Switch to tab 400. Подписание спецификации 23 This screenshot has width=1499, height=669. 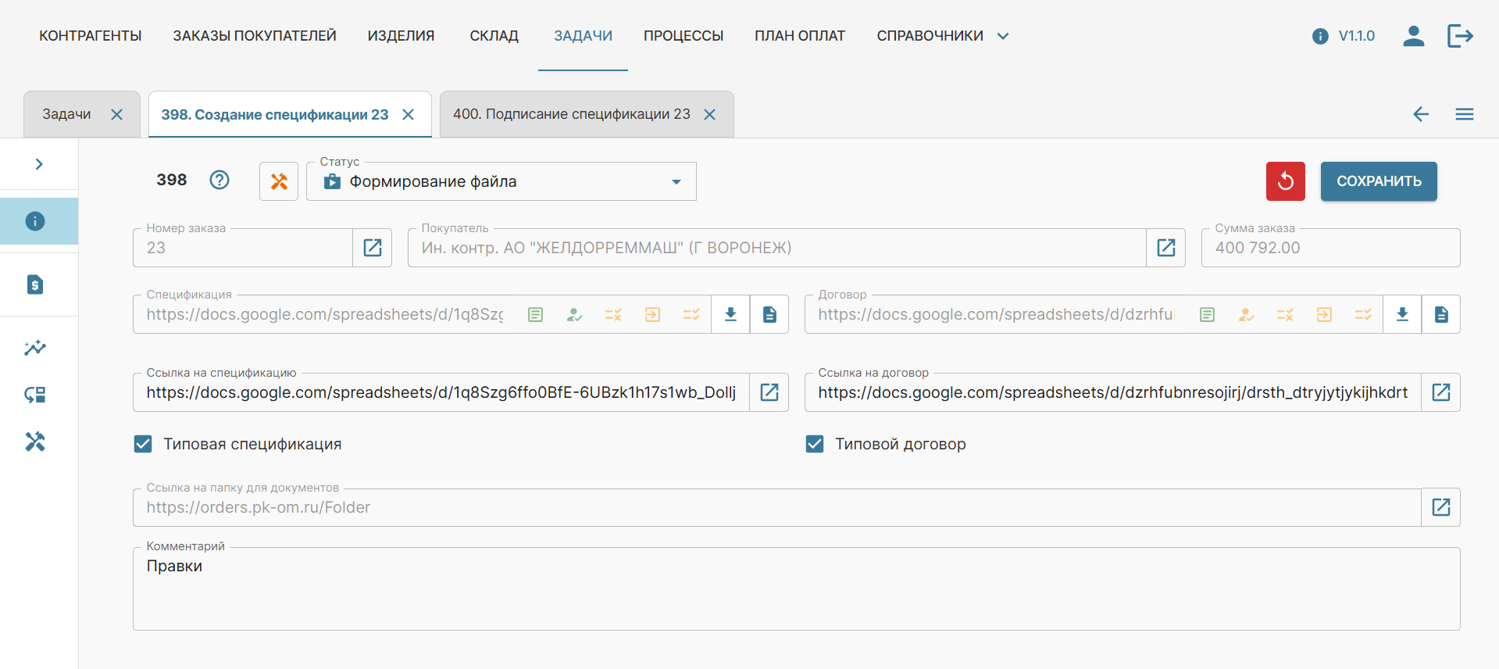[571, 114]
